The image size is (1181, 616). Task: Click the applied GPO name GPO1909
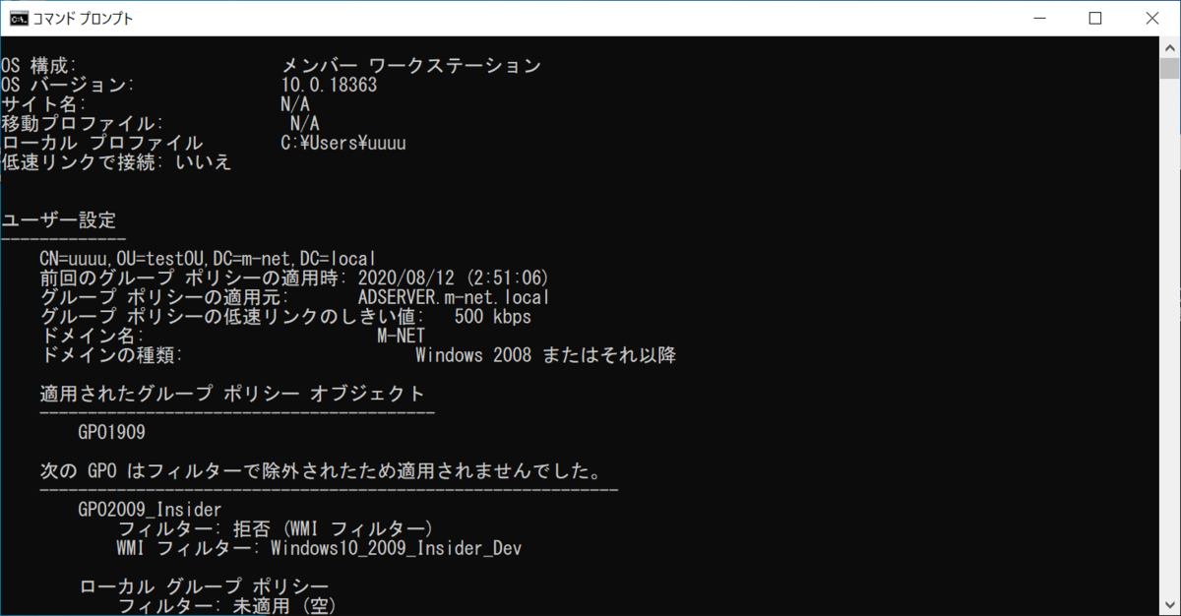coord(112,432)
